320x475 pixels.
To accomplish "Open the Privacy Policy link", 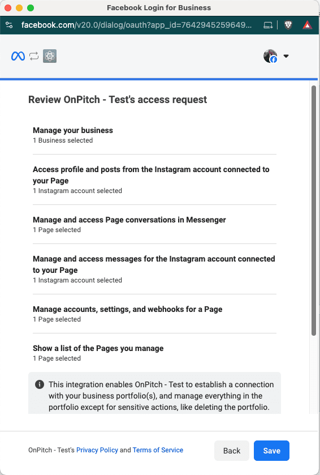I will coord(97,450).
